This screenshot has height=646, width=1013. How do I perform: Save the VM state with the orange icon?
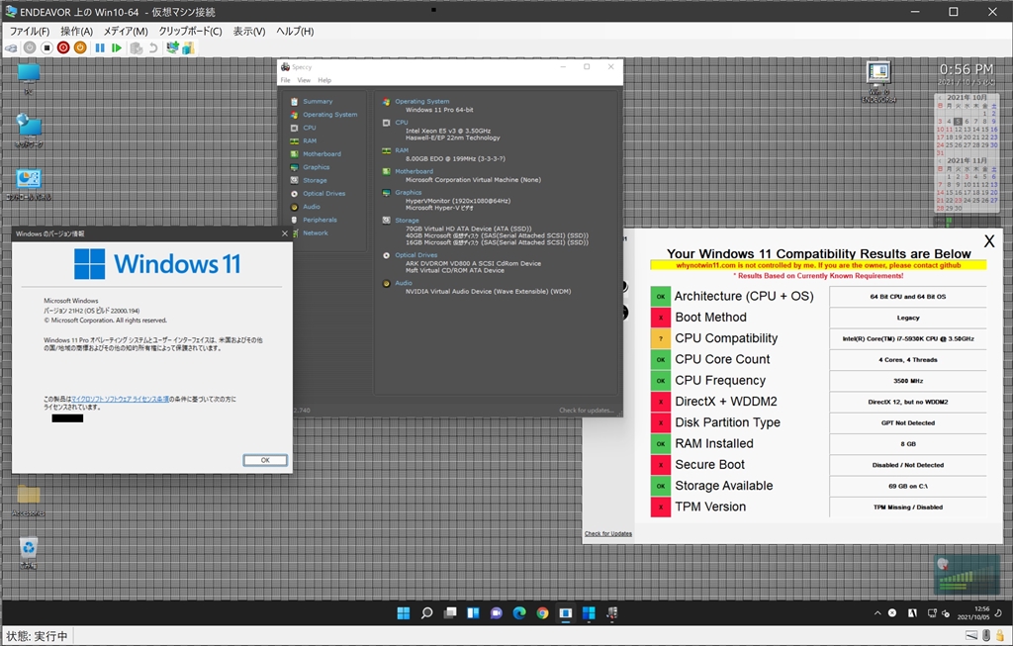[x=80, y=47]
